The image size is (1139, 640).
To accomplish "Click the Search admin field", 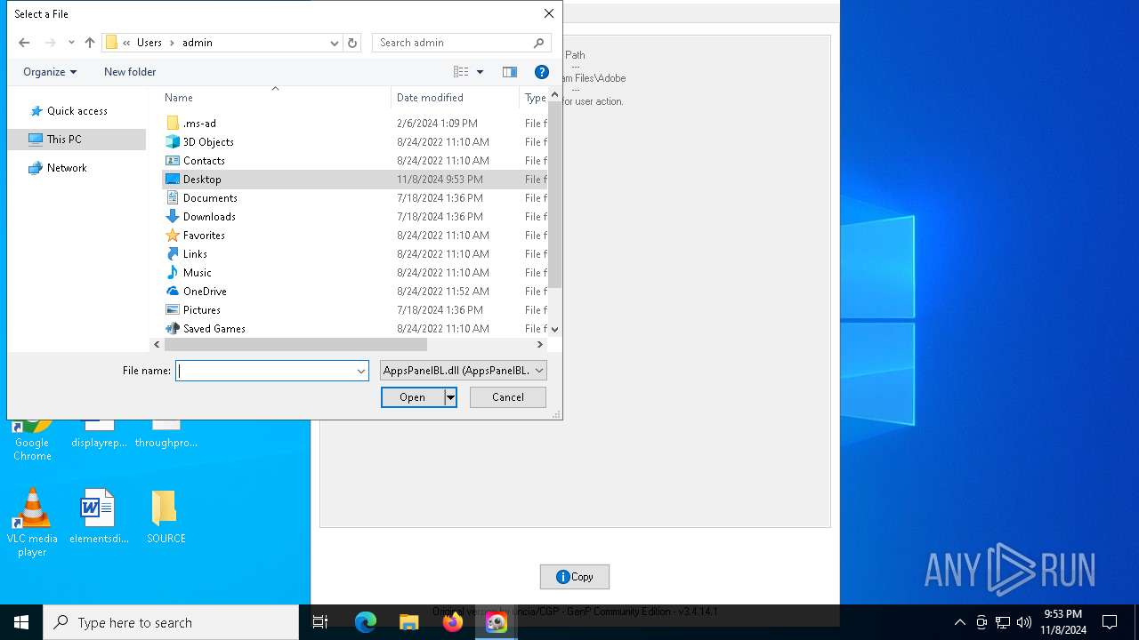I will point(461,43).
